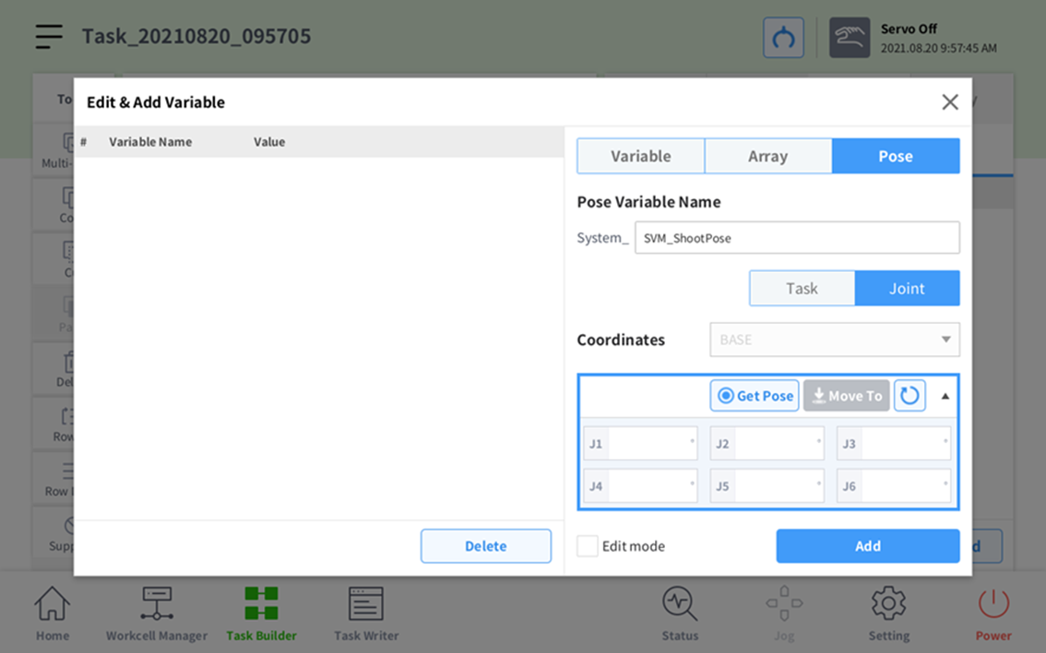Open Workcell Manager
Image resolution: width=1046 pixels, height=653 pixels.
point(157,613)
